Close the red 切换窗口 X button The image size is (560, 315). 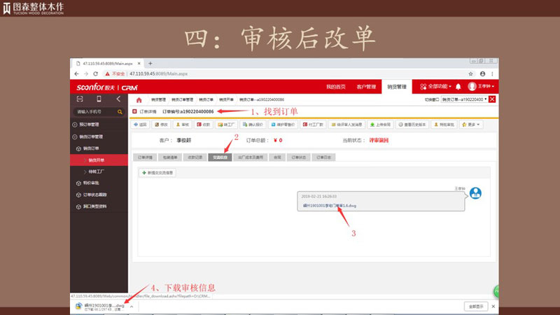492,99
